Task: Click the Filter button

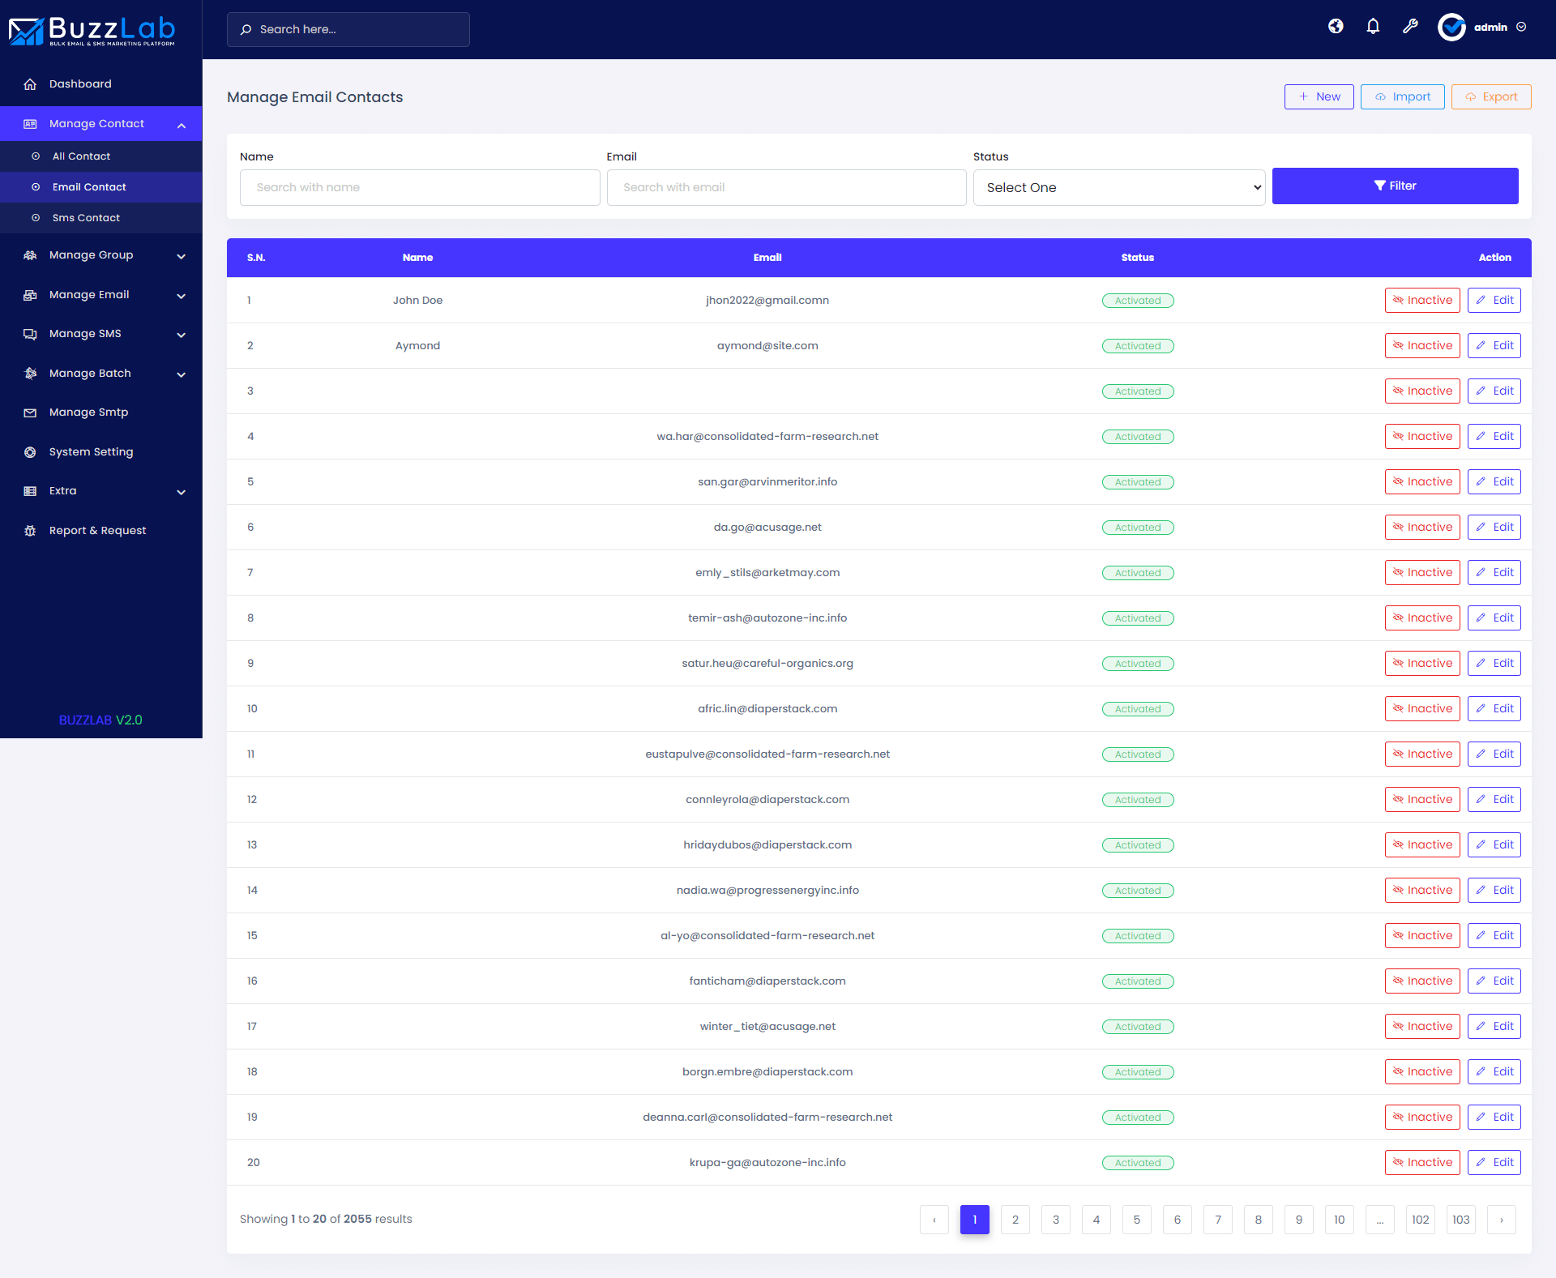Action: point(1394,186)
